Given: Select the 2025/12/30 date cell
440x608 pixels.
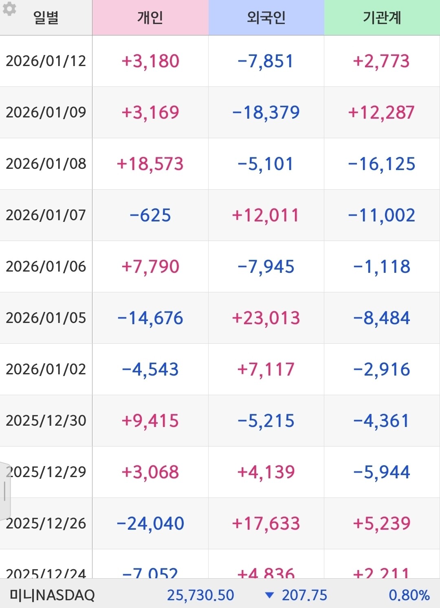Looking at the screenshot, I should [46, 421].
